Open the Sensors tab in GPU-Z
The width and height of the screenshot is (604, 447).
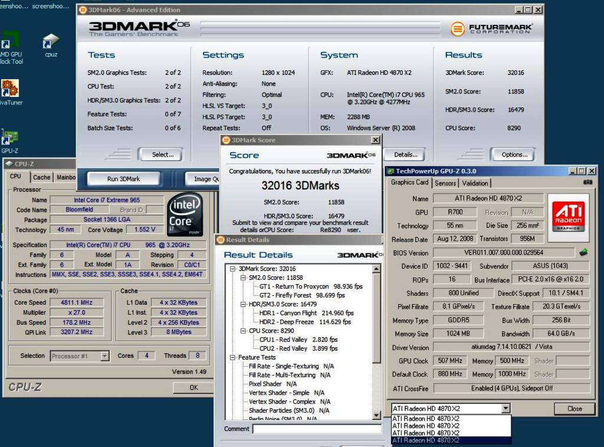tap(445, 183)
